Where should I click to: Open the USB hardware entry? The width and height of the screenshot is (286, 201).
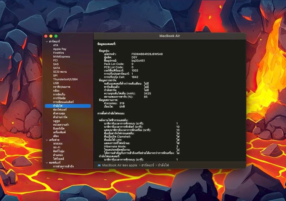tap(56, 83)
